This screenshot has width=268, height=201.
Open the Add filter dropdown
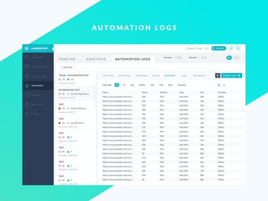[67, 67]
